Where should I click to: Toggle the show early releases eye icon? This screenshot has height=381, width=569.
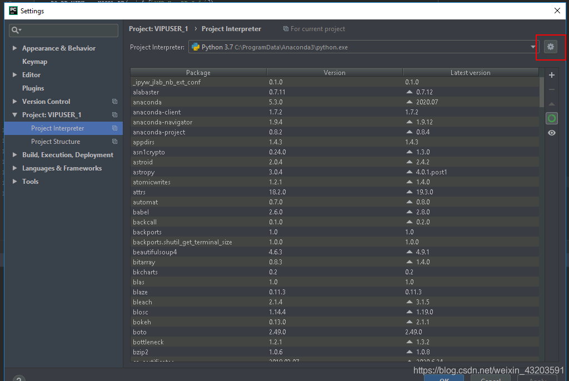(552, 133)
